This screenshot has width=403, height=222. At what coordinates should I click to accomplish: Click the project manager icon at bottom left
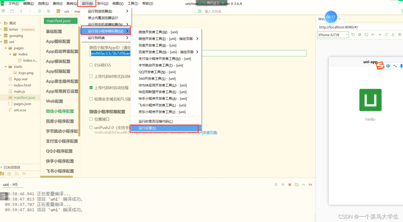pos(2,174)
